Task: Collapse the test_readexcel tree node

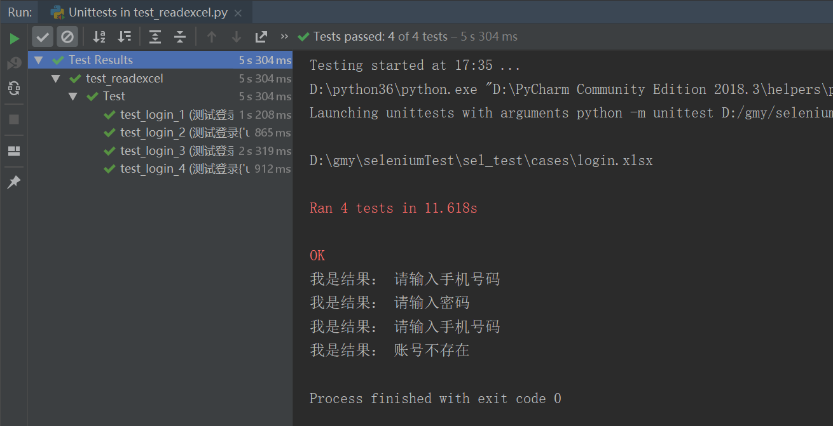Action: 56,79
